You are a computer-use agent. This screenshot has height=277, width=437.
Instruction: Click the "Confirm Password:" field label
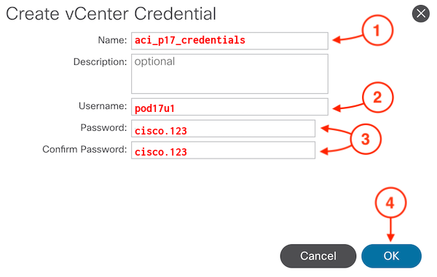84,149
